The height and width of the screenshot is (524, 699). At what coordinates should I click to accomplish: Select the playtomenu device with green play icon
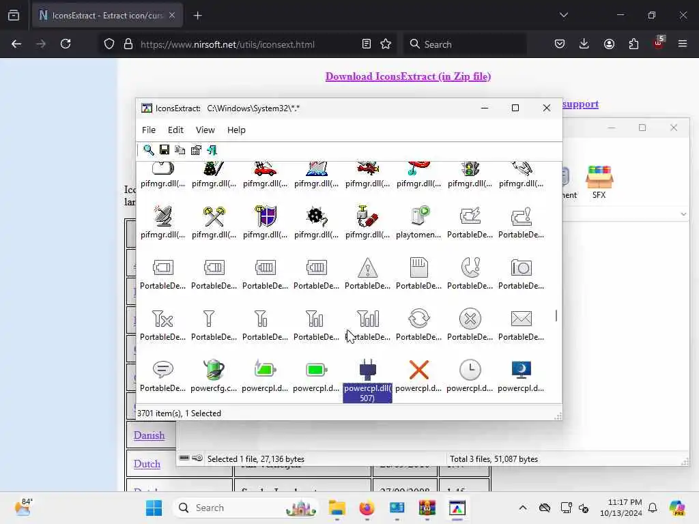(419, 216)
